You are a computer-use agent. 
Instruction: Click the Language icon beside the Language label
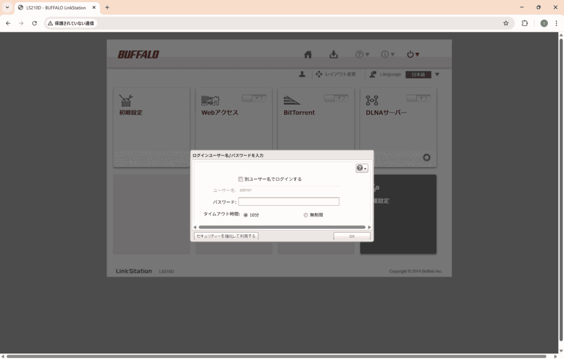[373, 74]
